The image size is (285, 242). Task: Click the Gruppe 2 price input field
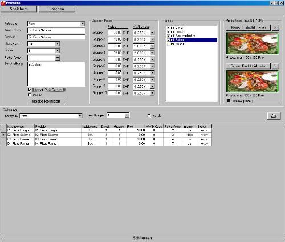click(115, 39)
